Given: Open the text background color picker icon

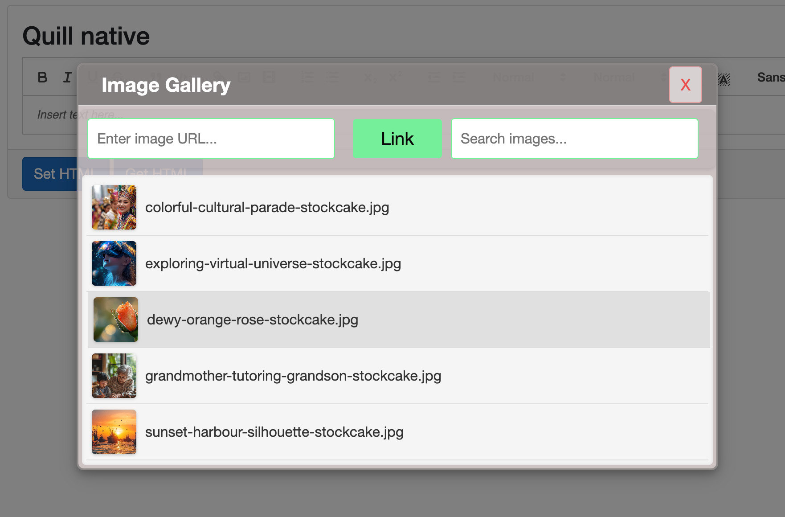Looking at the screenshot, I should click(724, 79).
